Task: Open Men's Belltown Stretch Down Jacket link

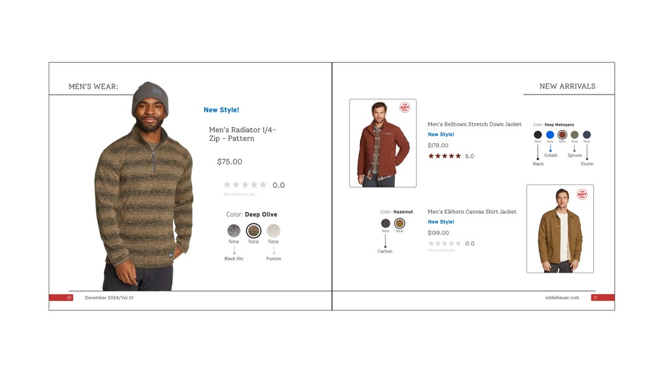Action: click(x=474, y=124)
